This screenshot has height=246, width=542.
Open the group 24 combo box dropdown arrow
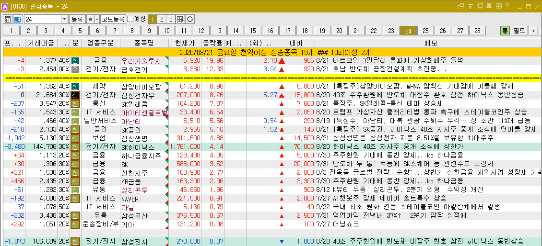(x=65, y=19)
